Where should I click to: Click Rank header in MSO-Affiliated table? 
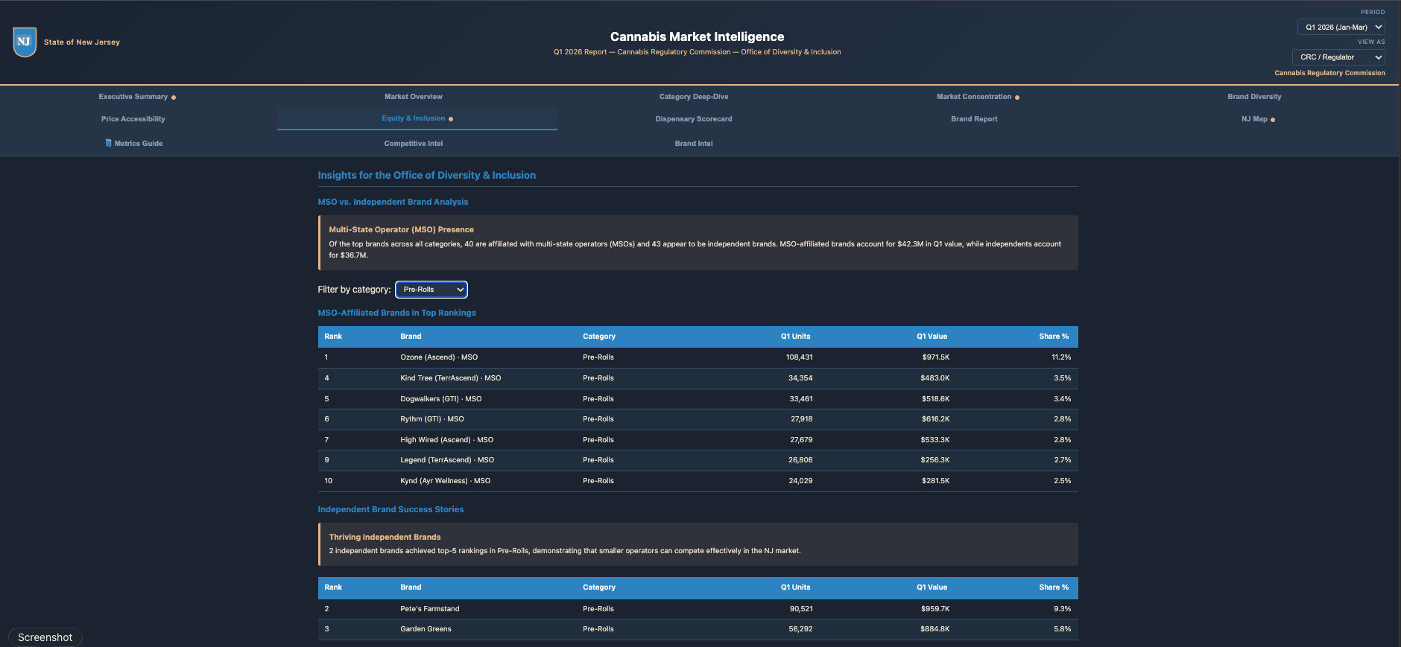(x=333, y=337)
